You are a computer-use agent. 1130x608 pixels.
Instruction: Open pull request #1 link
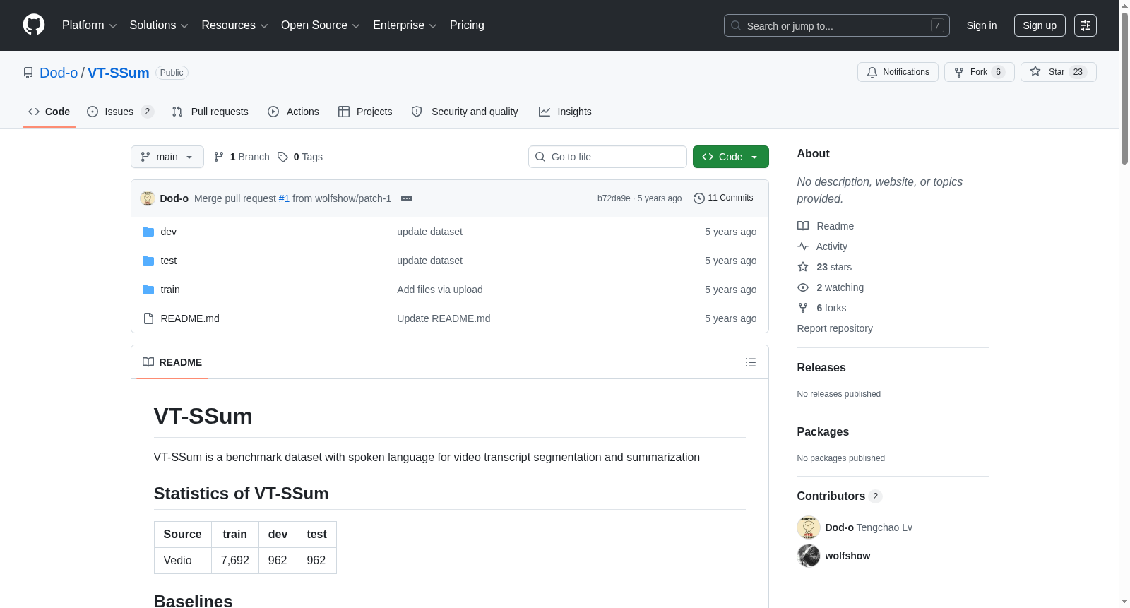click(x=284, y=198)
